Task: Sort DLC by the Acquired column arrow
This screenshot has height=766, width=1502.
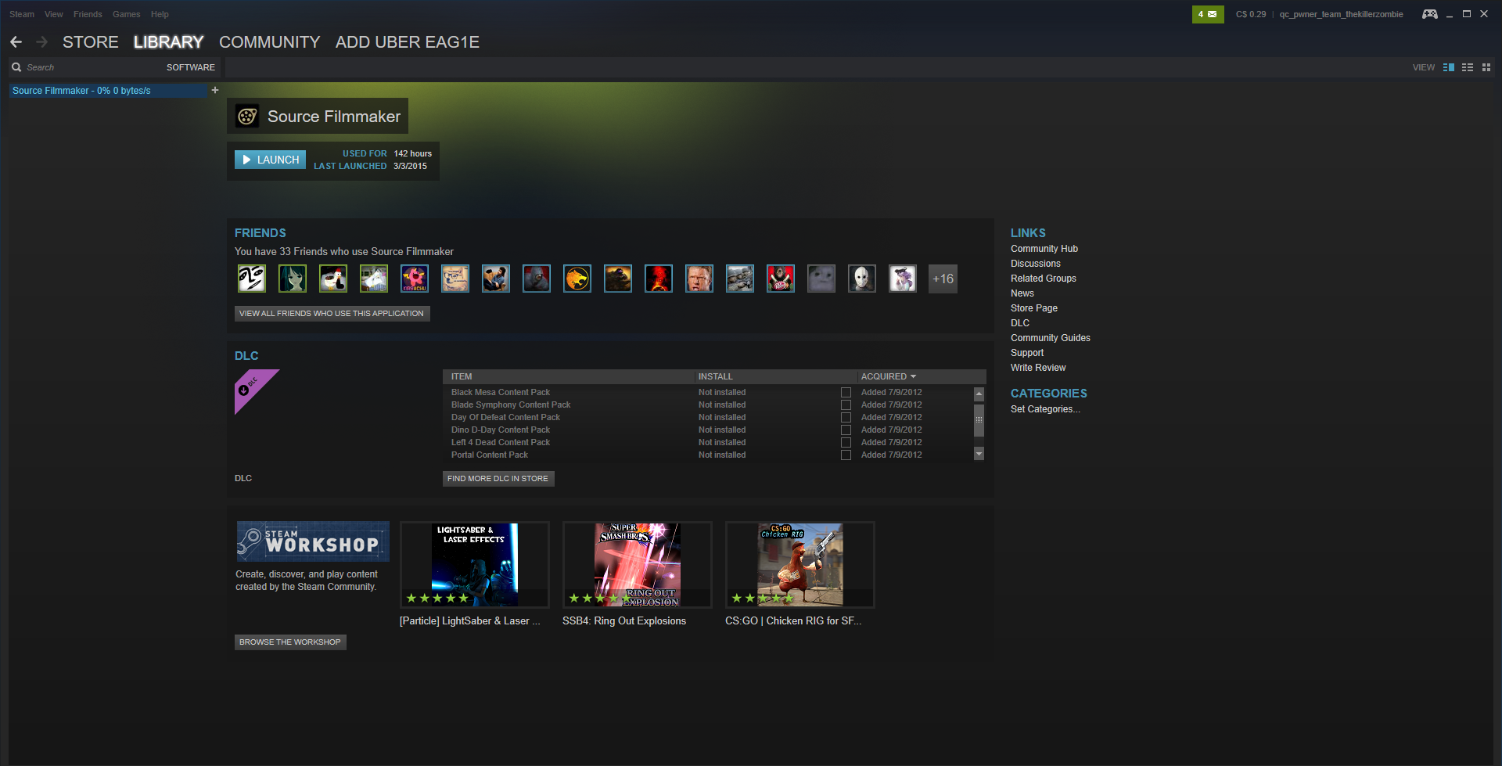Action: [913, 376]
